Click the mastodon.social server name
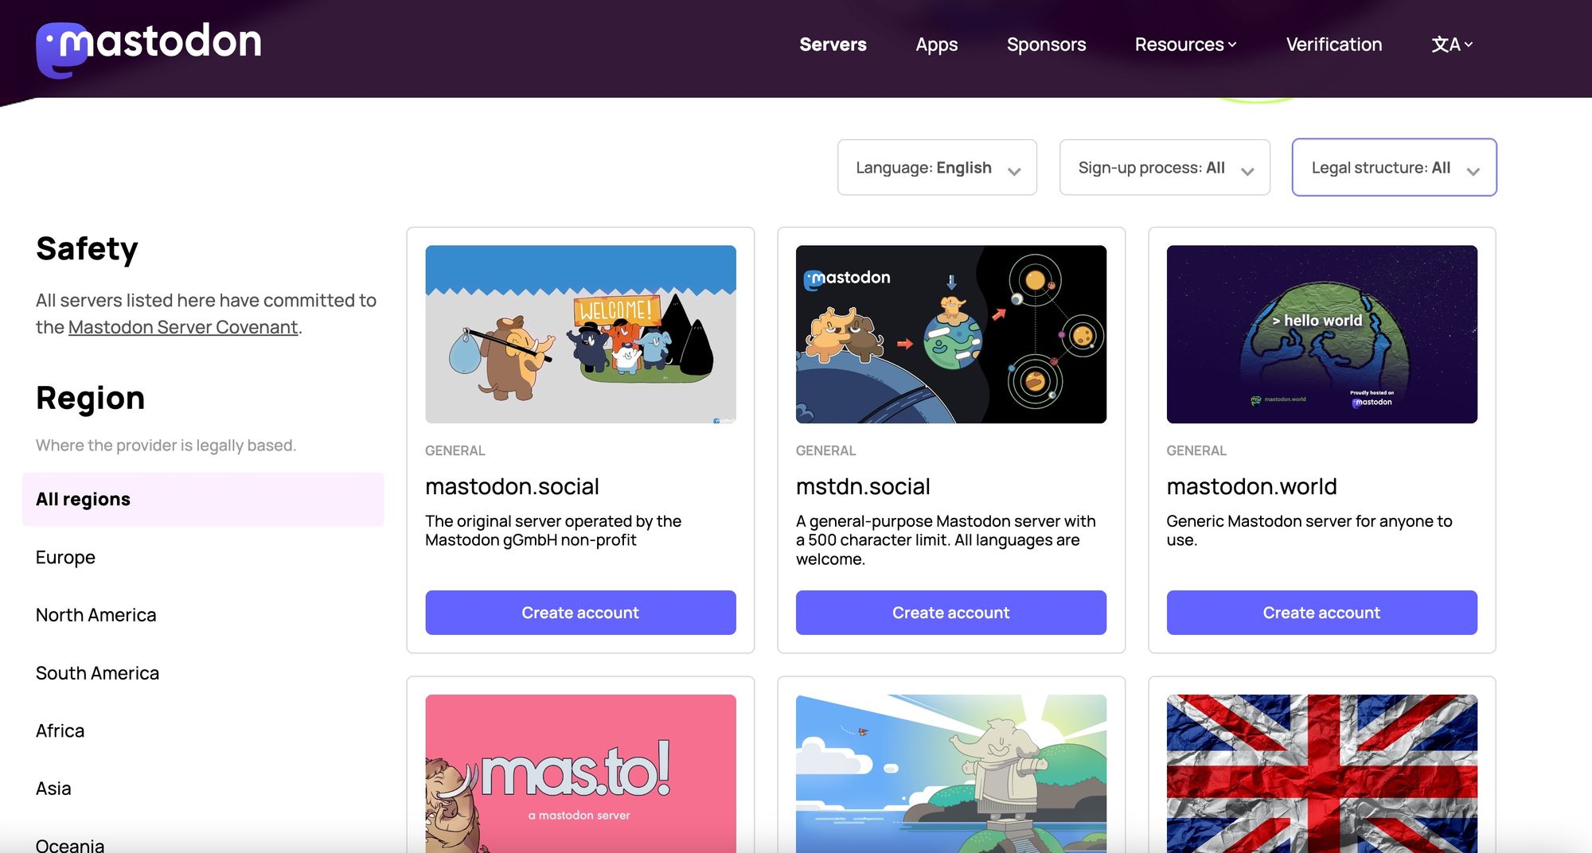Viewport: 1592px width, 853px height. coord(512,486)
